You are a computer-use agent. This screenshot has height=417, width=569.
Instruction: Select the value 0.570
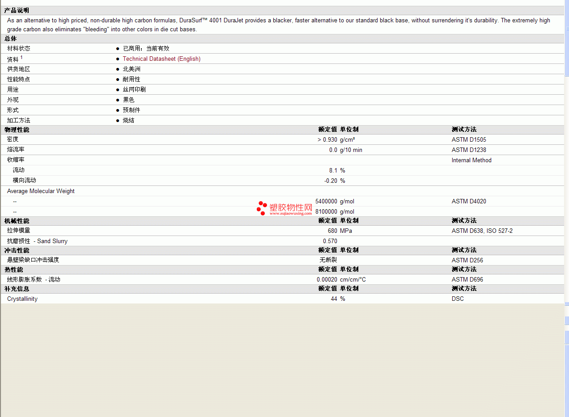pyautogui.click(x=330, y=241)
